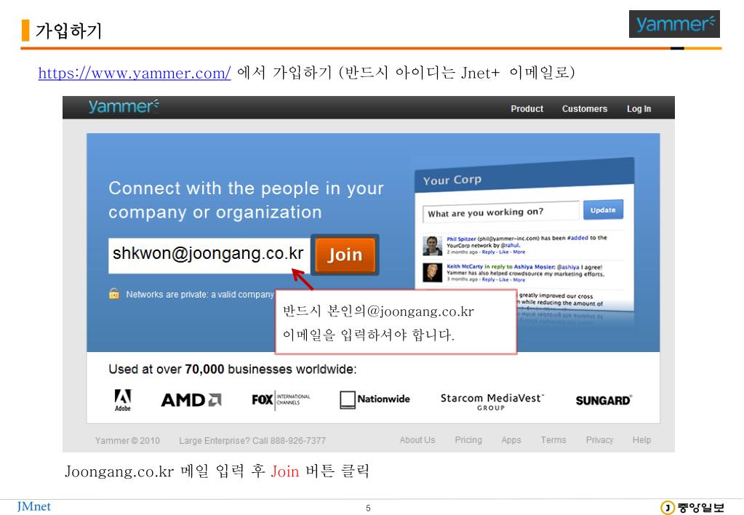This screenshot has height=515, width=744.
Task: Click the Update button in Your Corp preview
Action: (x=603, y=209)
